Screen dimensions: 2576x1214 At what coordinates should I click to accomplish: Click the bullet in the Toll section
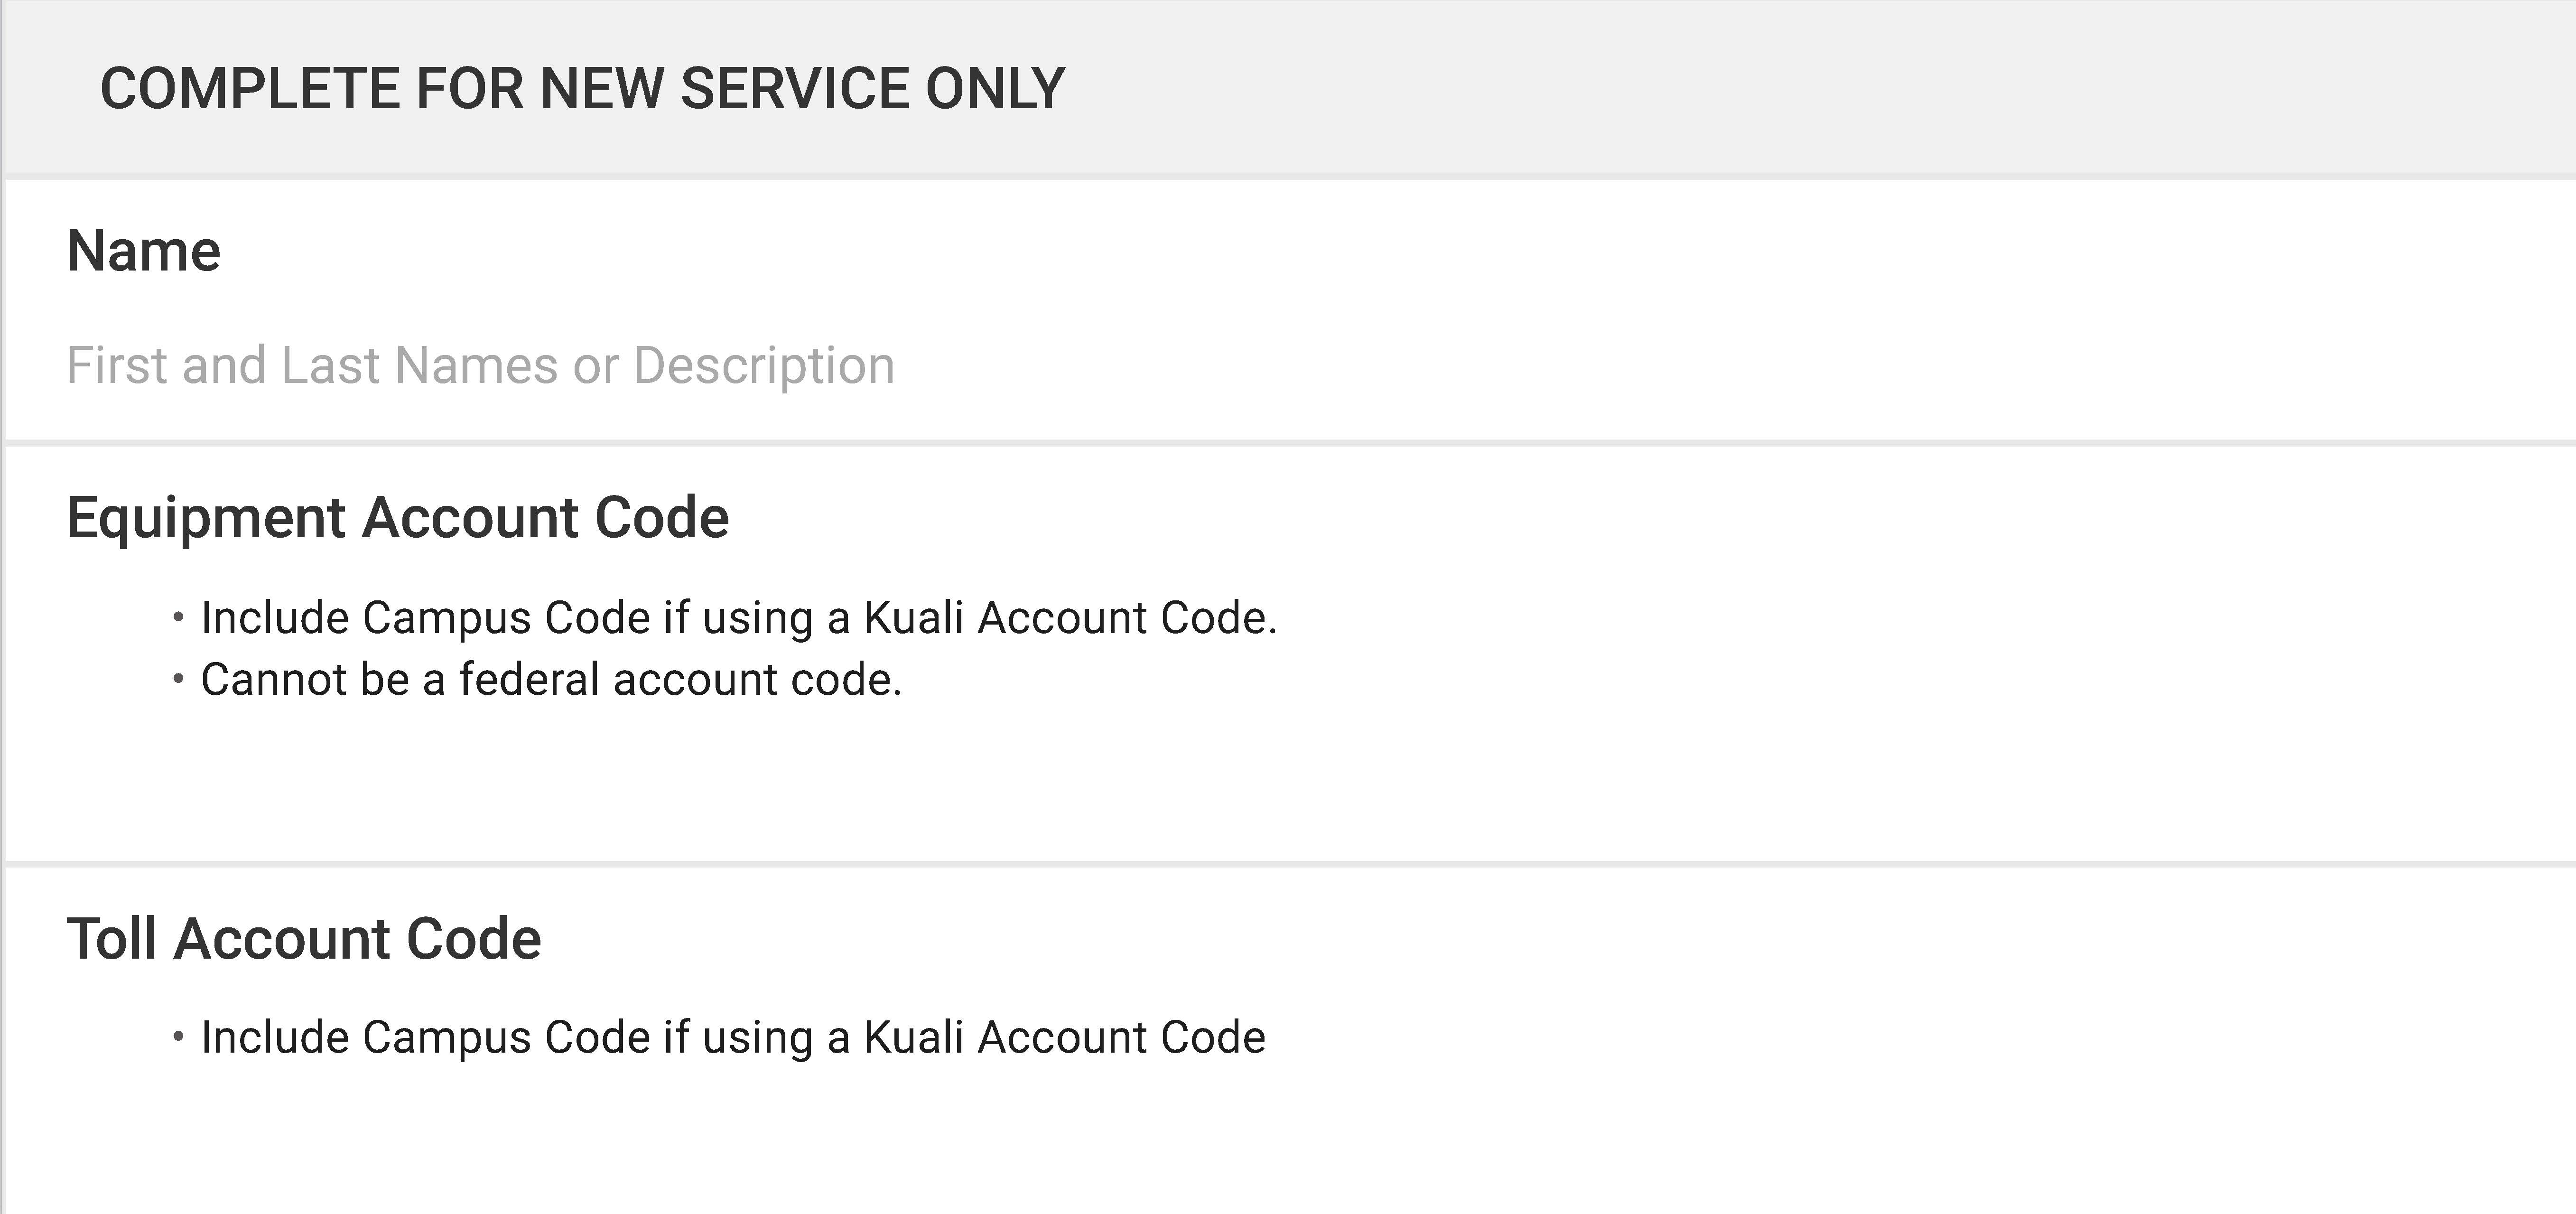click(178, 1038)
